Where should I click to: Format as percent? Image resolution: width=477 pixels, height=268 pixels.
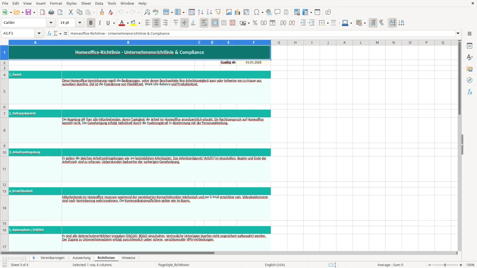(255, 23)
